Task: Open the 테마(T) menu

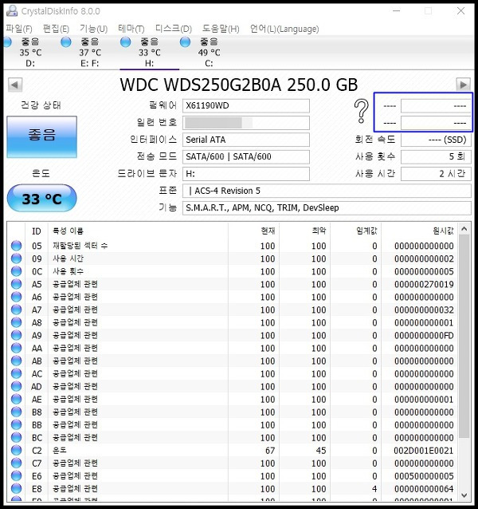Action: click(131, 29)
